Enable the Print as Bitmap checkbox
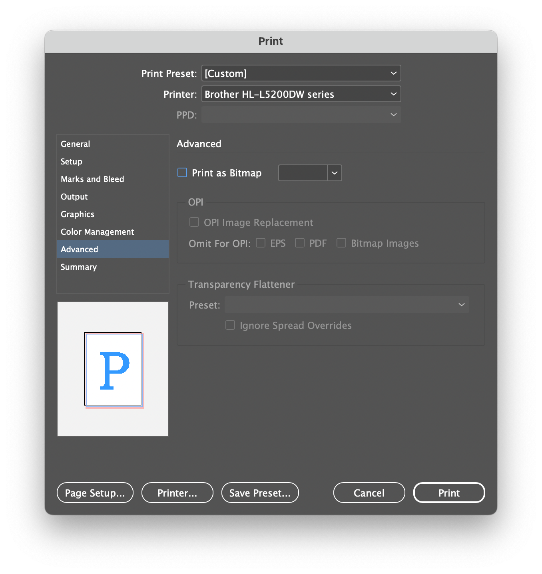Screen dimensions: 542x574 click(182, 172)
